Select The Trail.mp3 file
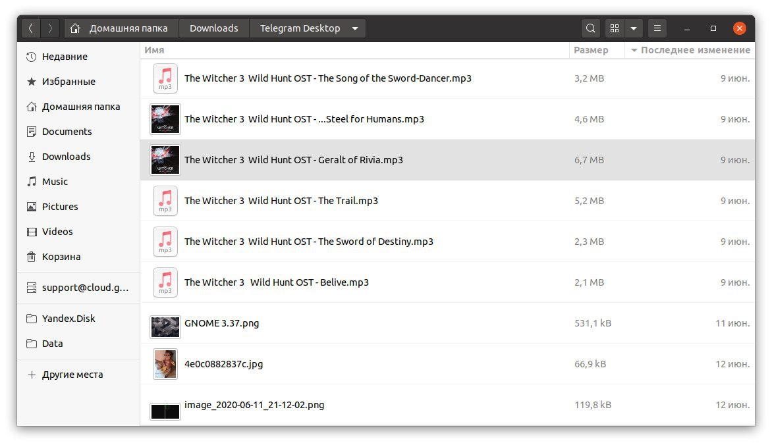772x445 pixels. (x=447, y=201)
